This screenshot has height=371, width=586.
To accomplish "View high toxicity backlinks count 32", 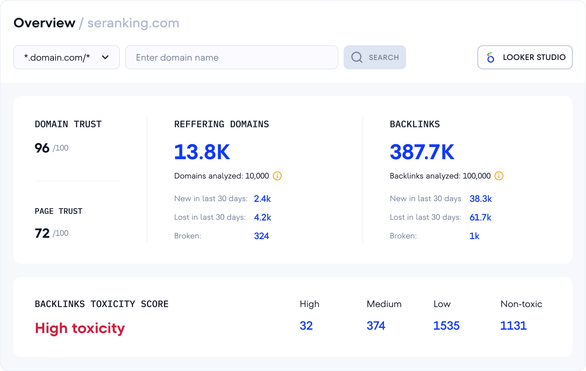I will pyautogui.click(x=306, y=325).
